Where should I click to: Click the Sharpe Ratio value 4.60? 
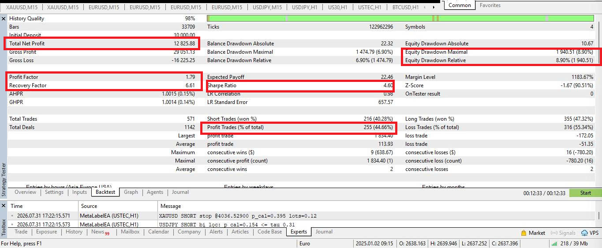point(388,85)
